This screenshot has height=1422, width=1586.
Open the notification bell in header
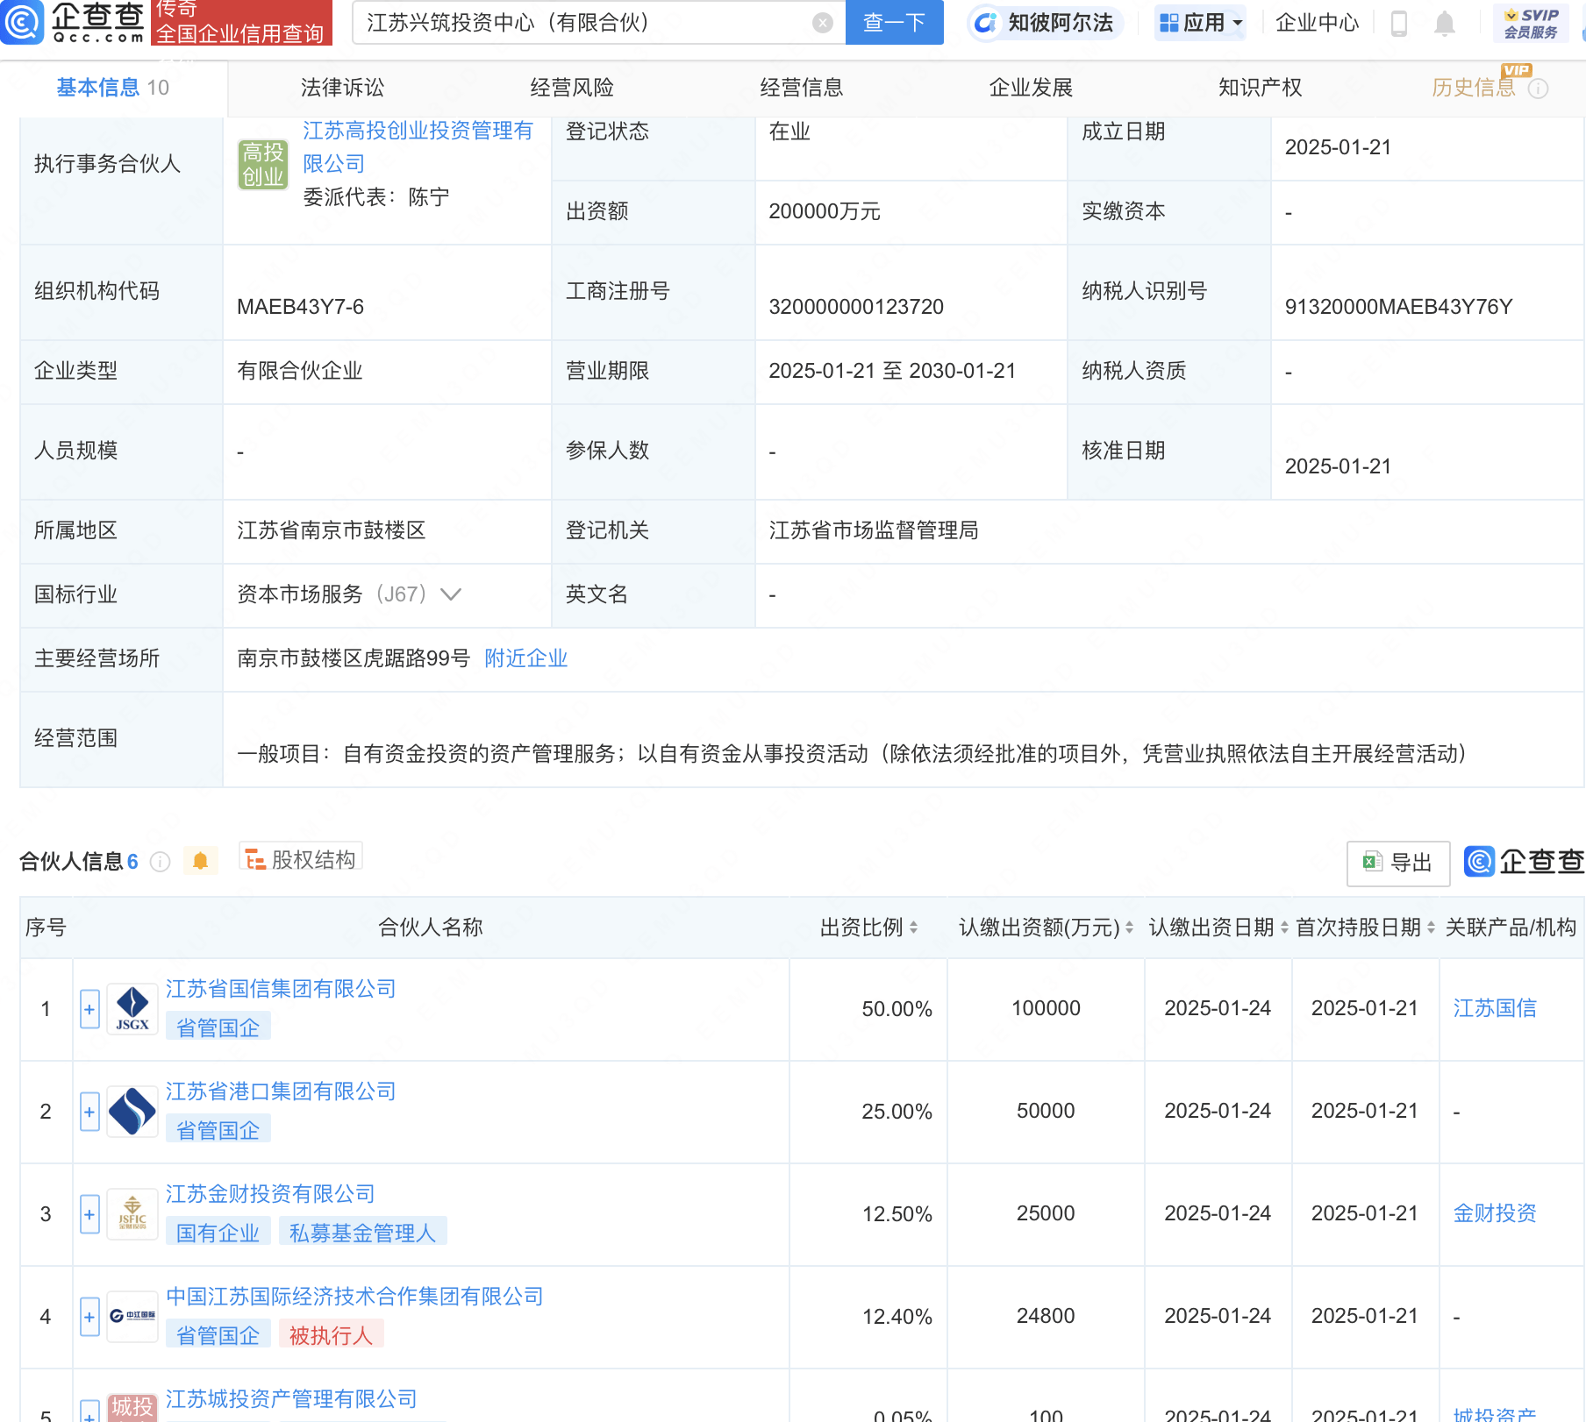point(1444,24)
